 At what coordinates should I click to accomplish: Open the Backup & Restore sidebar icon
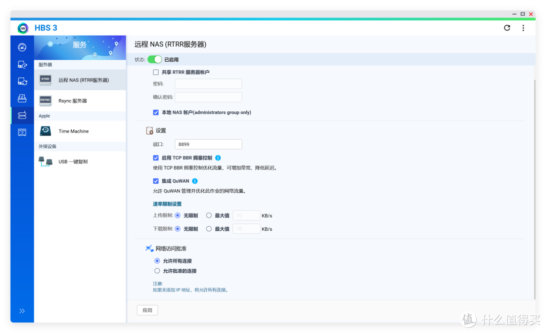point(22,64)
